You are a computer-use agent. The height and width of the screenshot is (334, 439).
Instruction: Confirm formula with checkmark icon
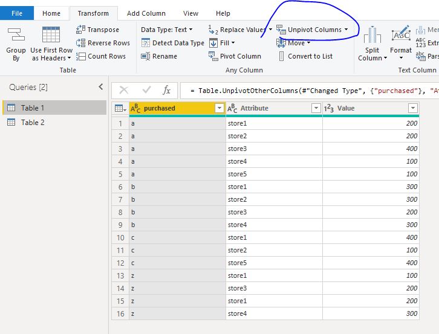click(x=146, y=90)
